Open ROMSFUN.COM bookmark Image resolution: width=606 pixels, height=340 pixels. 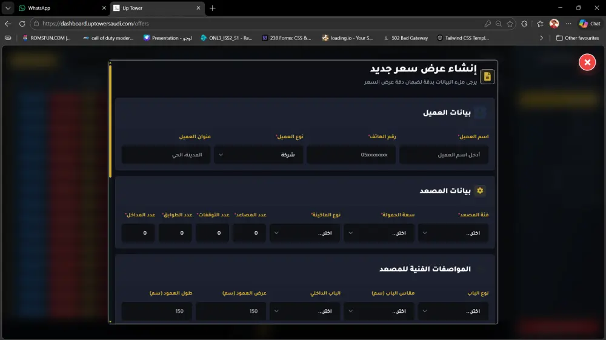coord(47,38)
